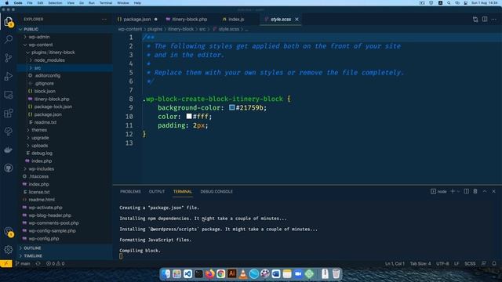Open the Accounts menu icon

9,232
